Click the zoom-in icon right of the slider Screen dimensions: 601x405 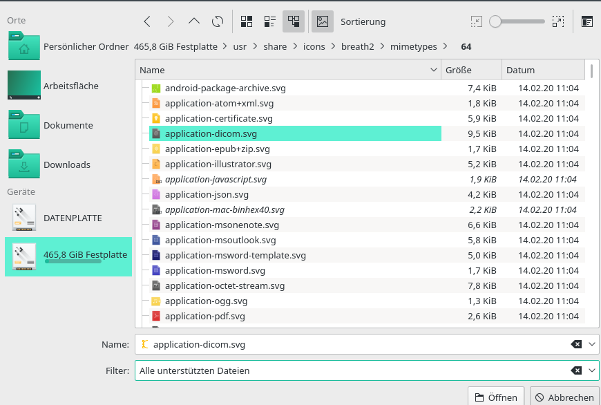point(558,21)
